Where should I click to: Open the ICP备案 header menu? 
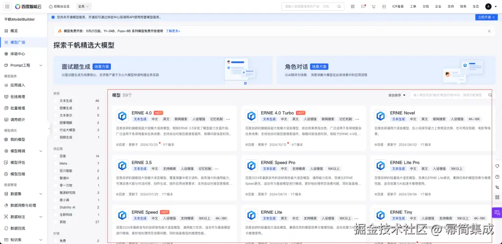point(398,6)
